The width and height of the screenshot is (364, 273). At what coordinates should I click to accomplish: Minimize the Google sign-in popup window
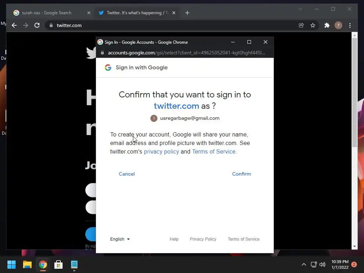(233, 42)
